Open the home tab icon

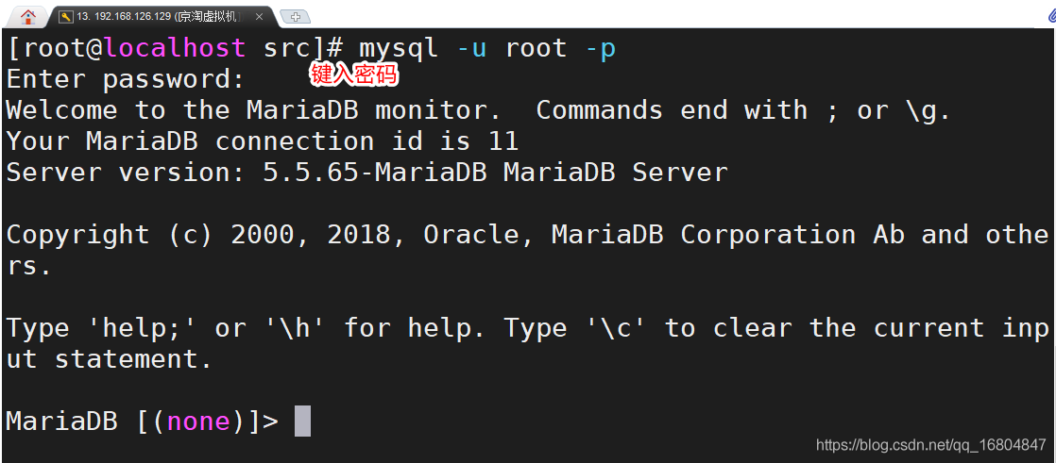tap(28, 16)
